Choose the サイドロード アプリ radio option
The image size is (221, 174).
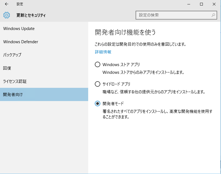coord(97,84)
